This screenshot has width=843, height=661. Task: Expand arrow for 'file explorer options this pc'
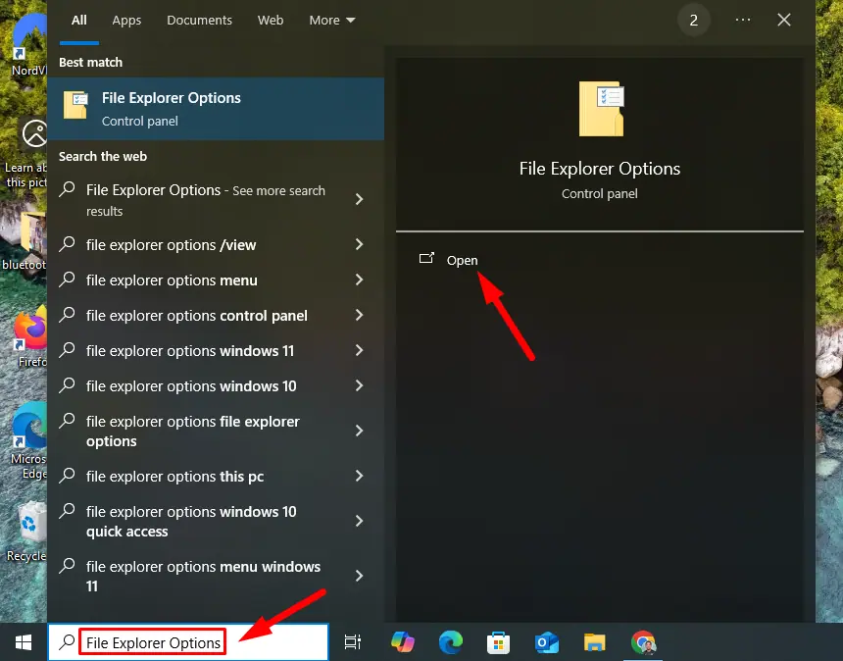[359, 476]
